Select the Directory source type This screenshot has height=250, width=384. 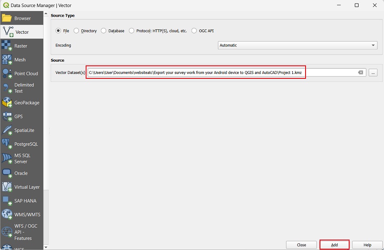point(77,31)
